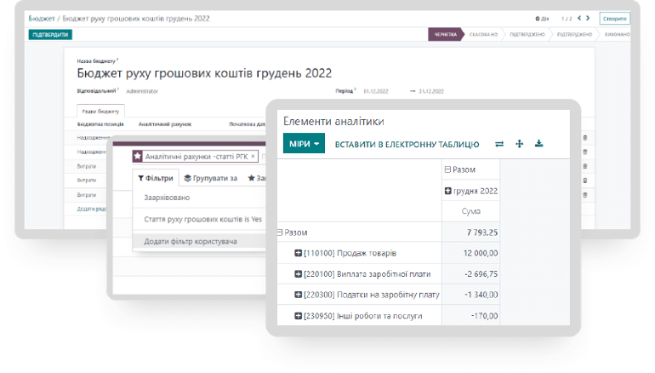Screen dimensions: 655x373
Task: Click the star icon in the search facet
Action: coord(137,157)
